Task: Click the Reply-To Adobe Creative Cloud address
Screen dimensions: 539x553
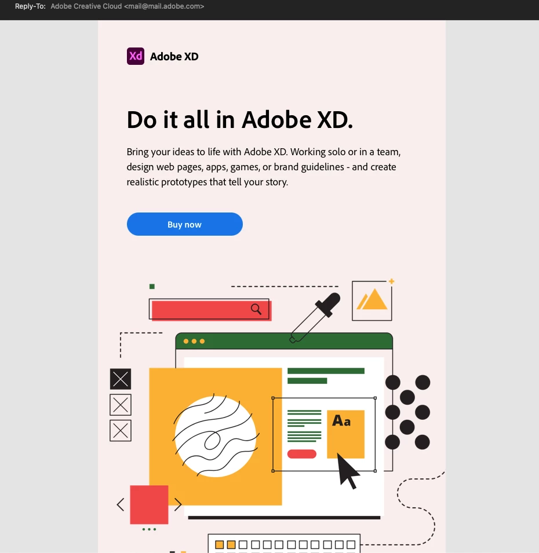Action: point(127,6)
